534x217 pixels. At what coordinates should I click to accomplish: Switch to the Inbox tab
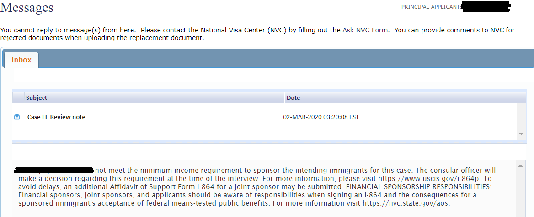(x=21, y=60)
